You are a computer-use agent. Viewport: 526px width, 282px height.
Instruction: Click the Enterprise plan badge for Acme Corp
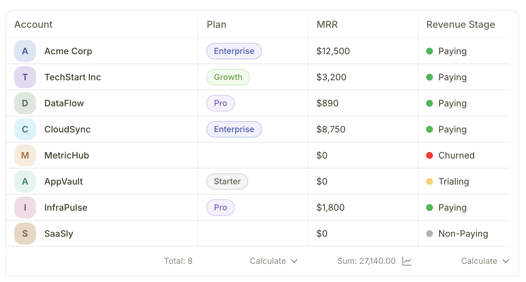tap(234, 51)
